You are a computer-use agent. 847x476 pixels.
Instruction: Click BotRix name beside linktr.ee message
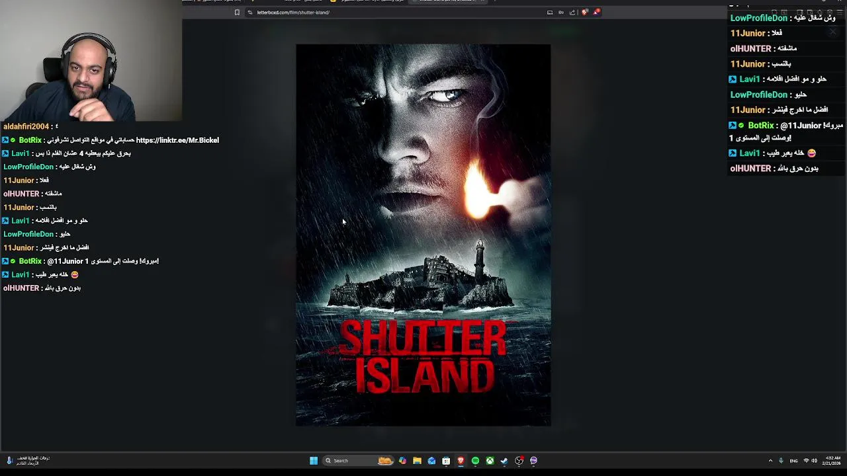coord(30,140)
